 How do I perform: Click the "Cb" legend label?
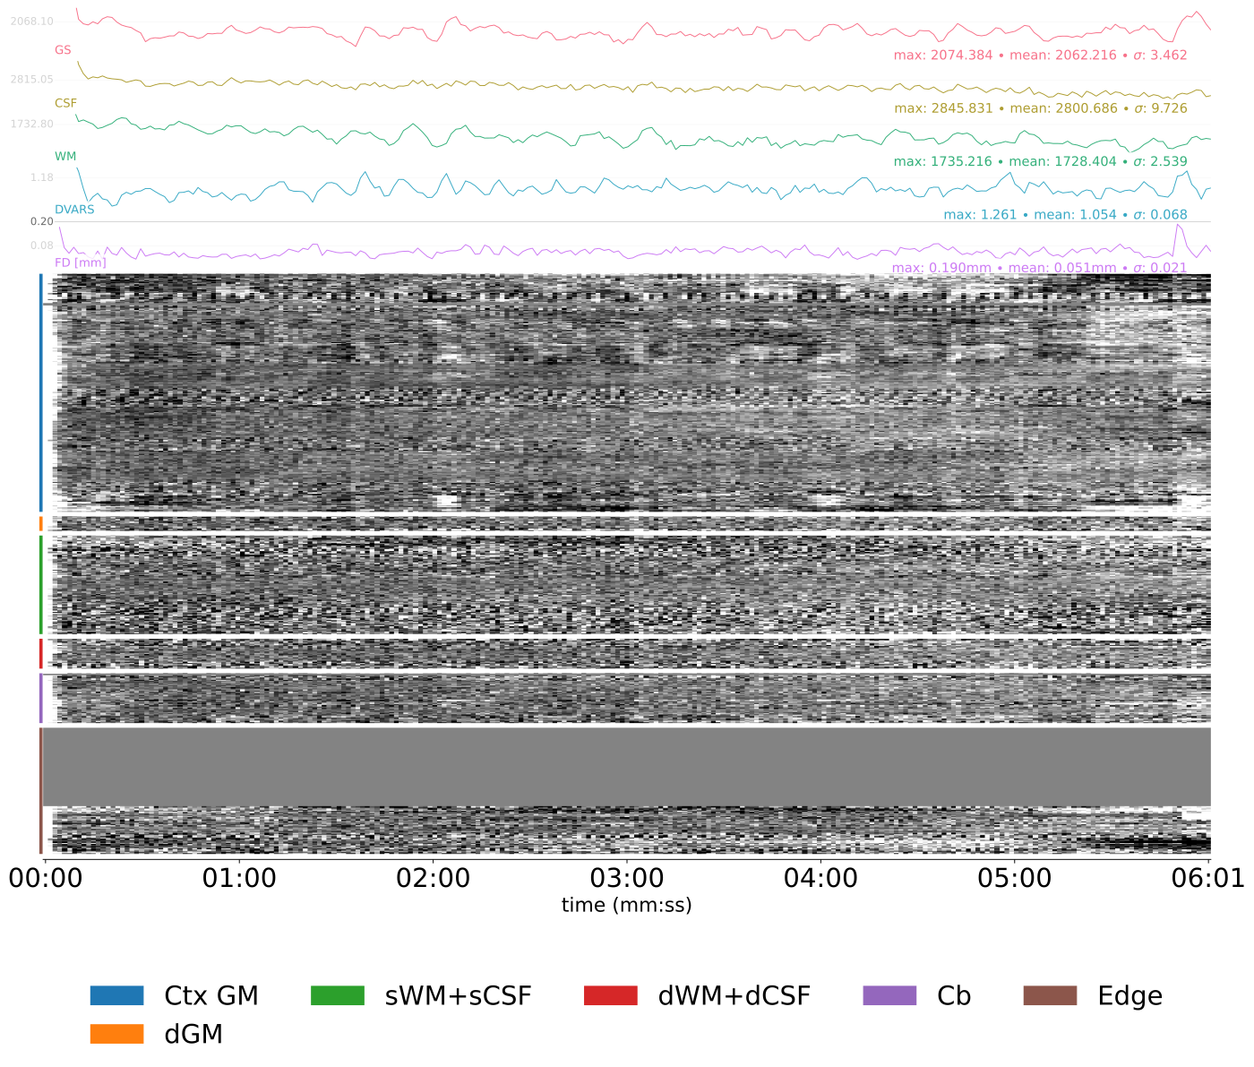coord(954,996)
